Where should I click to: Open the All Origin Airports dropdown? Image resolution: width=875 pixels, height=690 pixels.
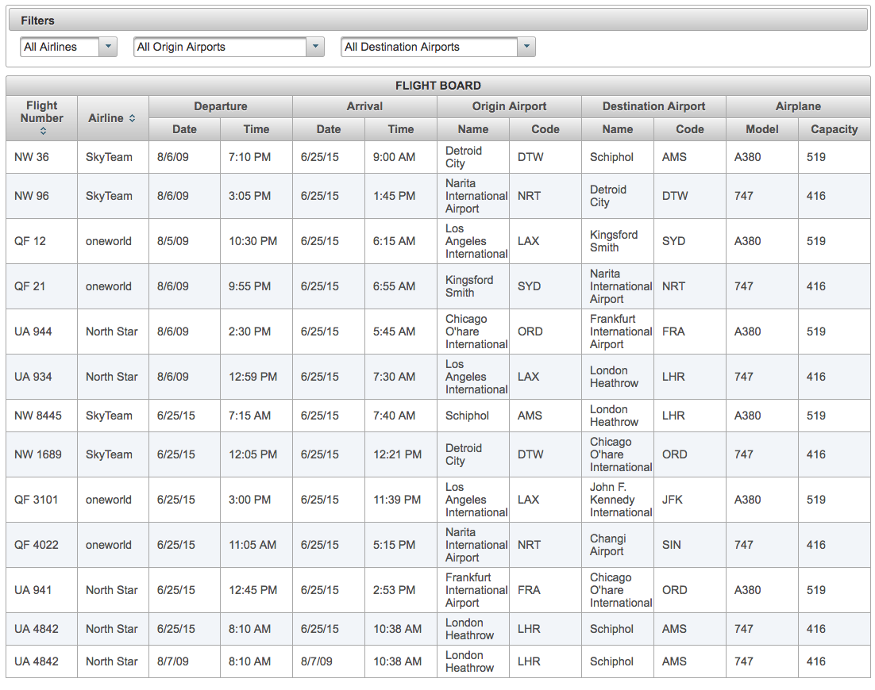tap(229, 47)
